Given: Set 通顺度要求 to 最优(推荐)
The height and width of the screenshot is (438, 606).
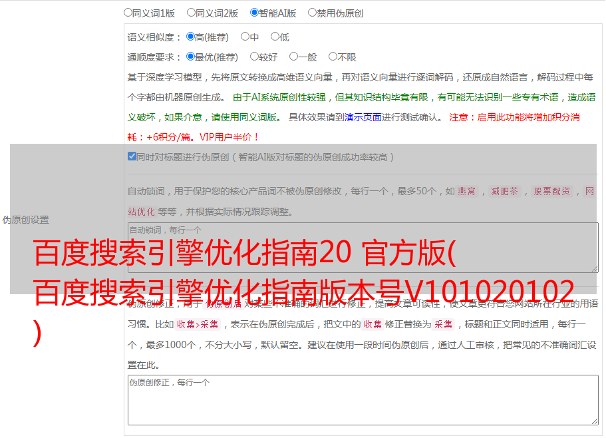Looking at the screenshot, I should [x=190, y=57].
